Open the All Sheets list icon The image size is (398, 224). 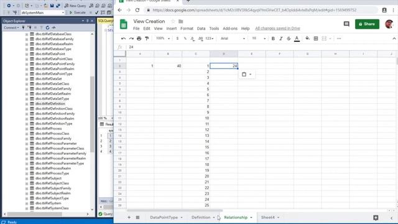tap(137, 217)
